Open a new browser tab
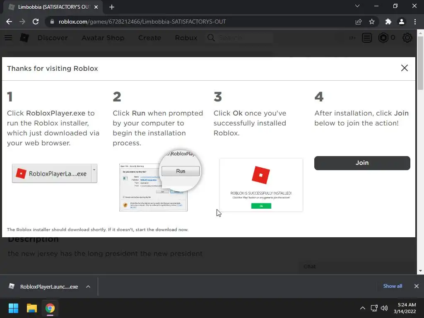424x318 pixels. tap(112, 7)
